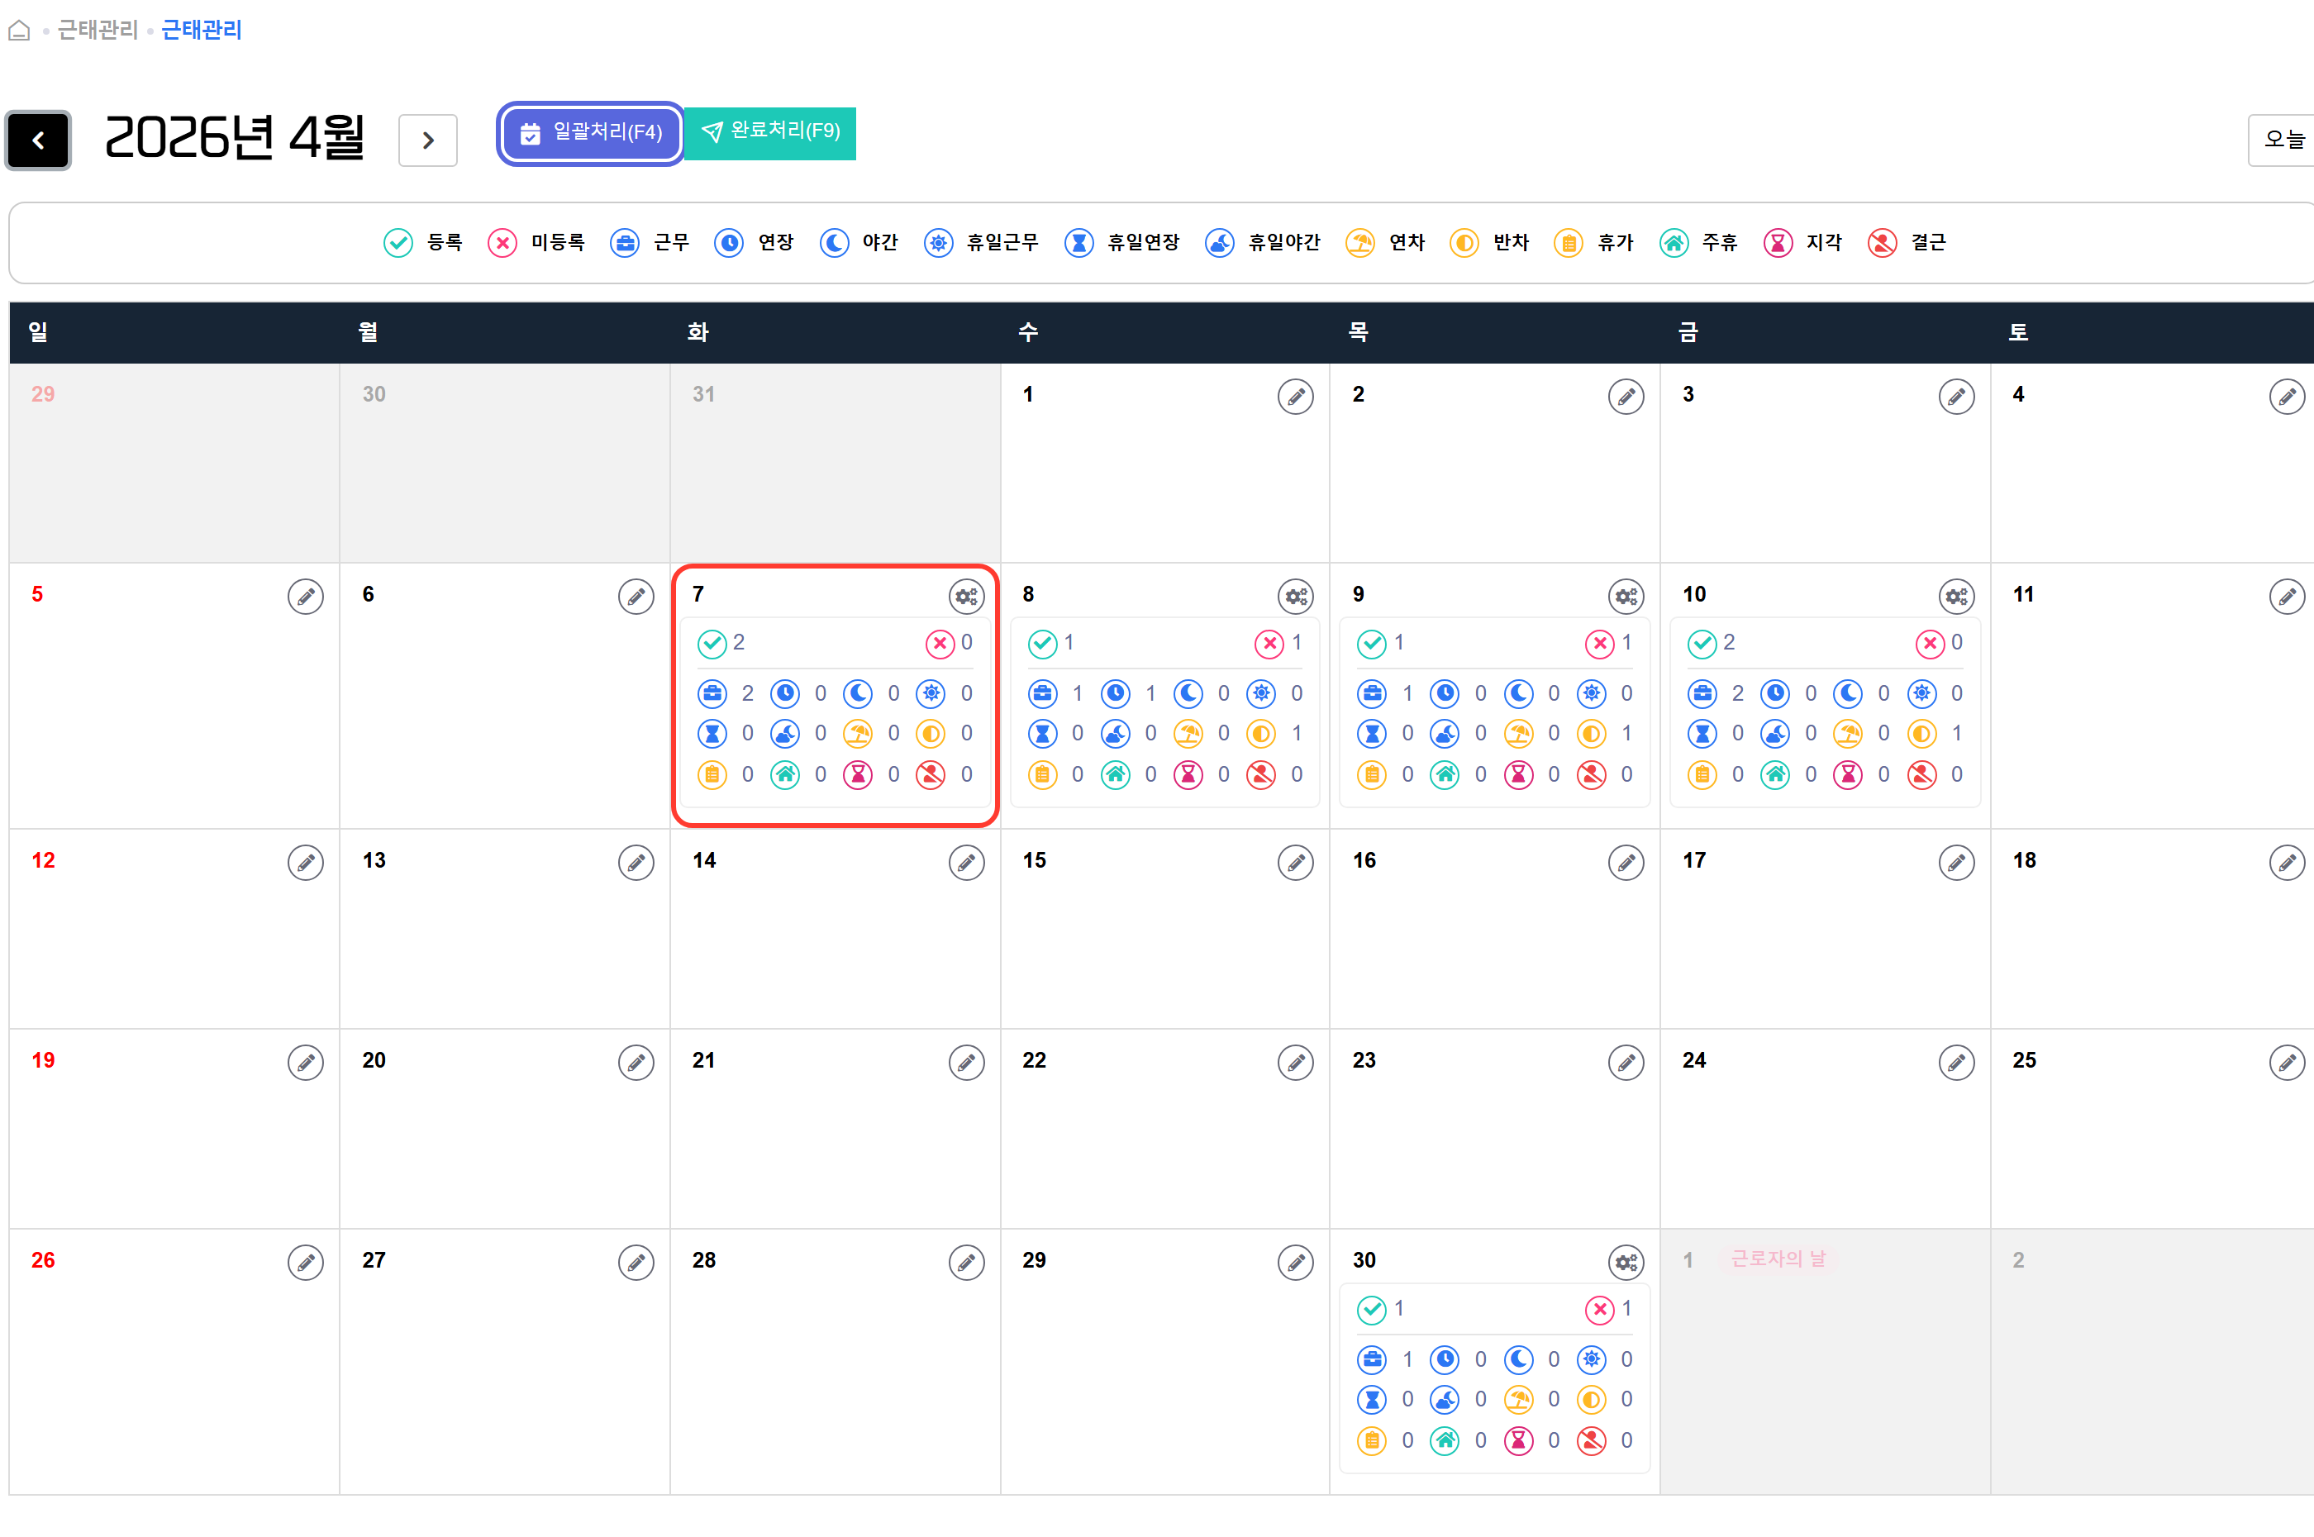Click the registered check icon on April 7

click(712, 644)
